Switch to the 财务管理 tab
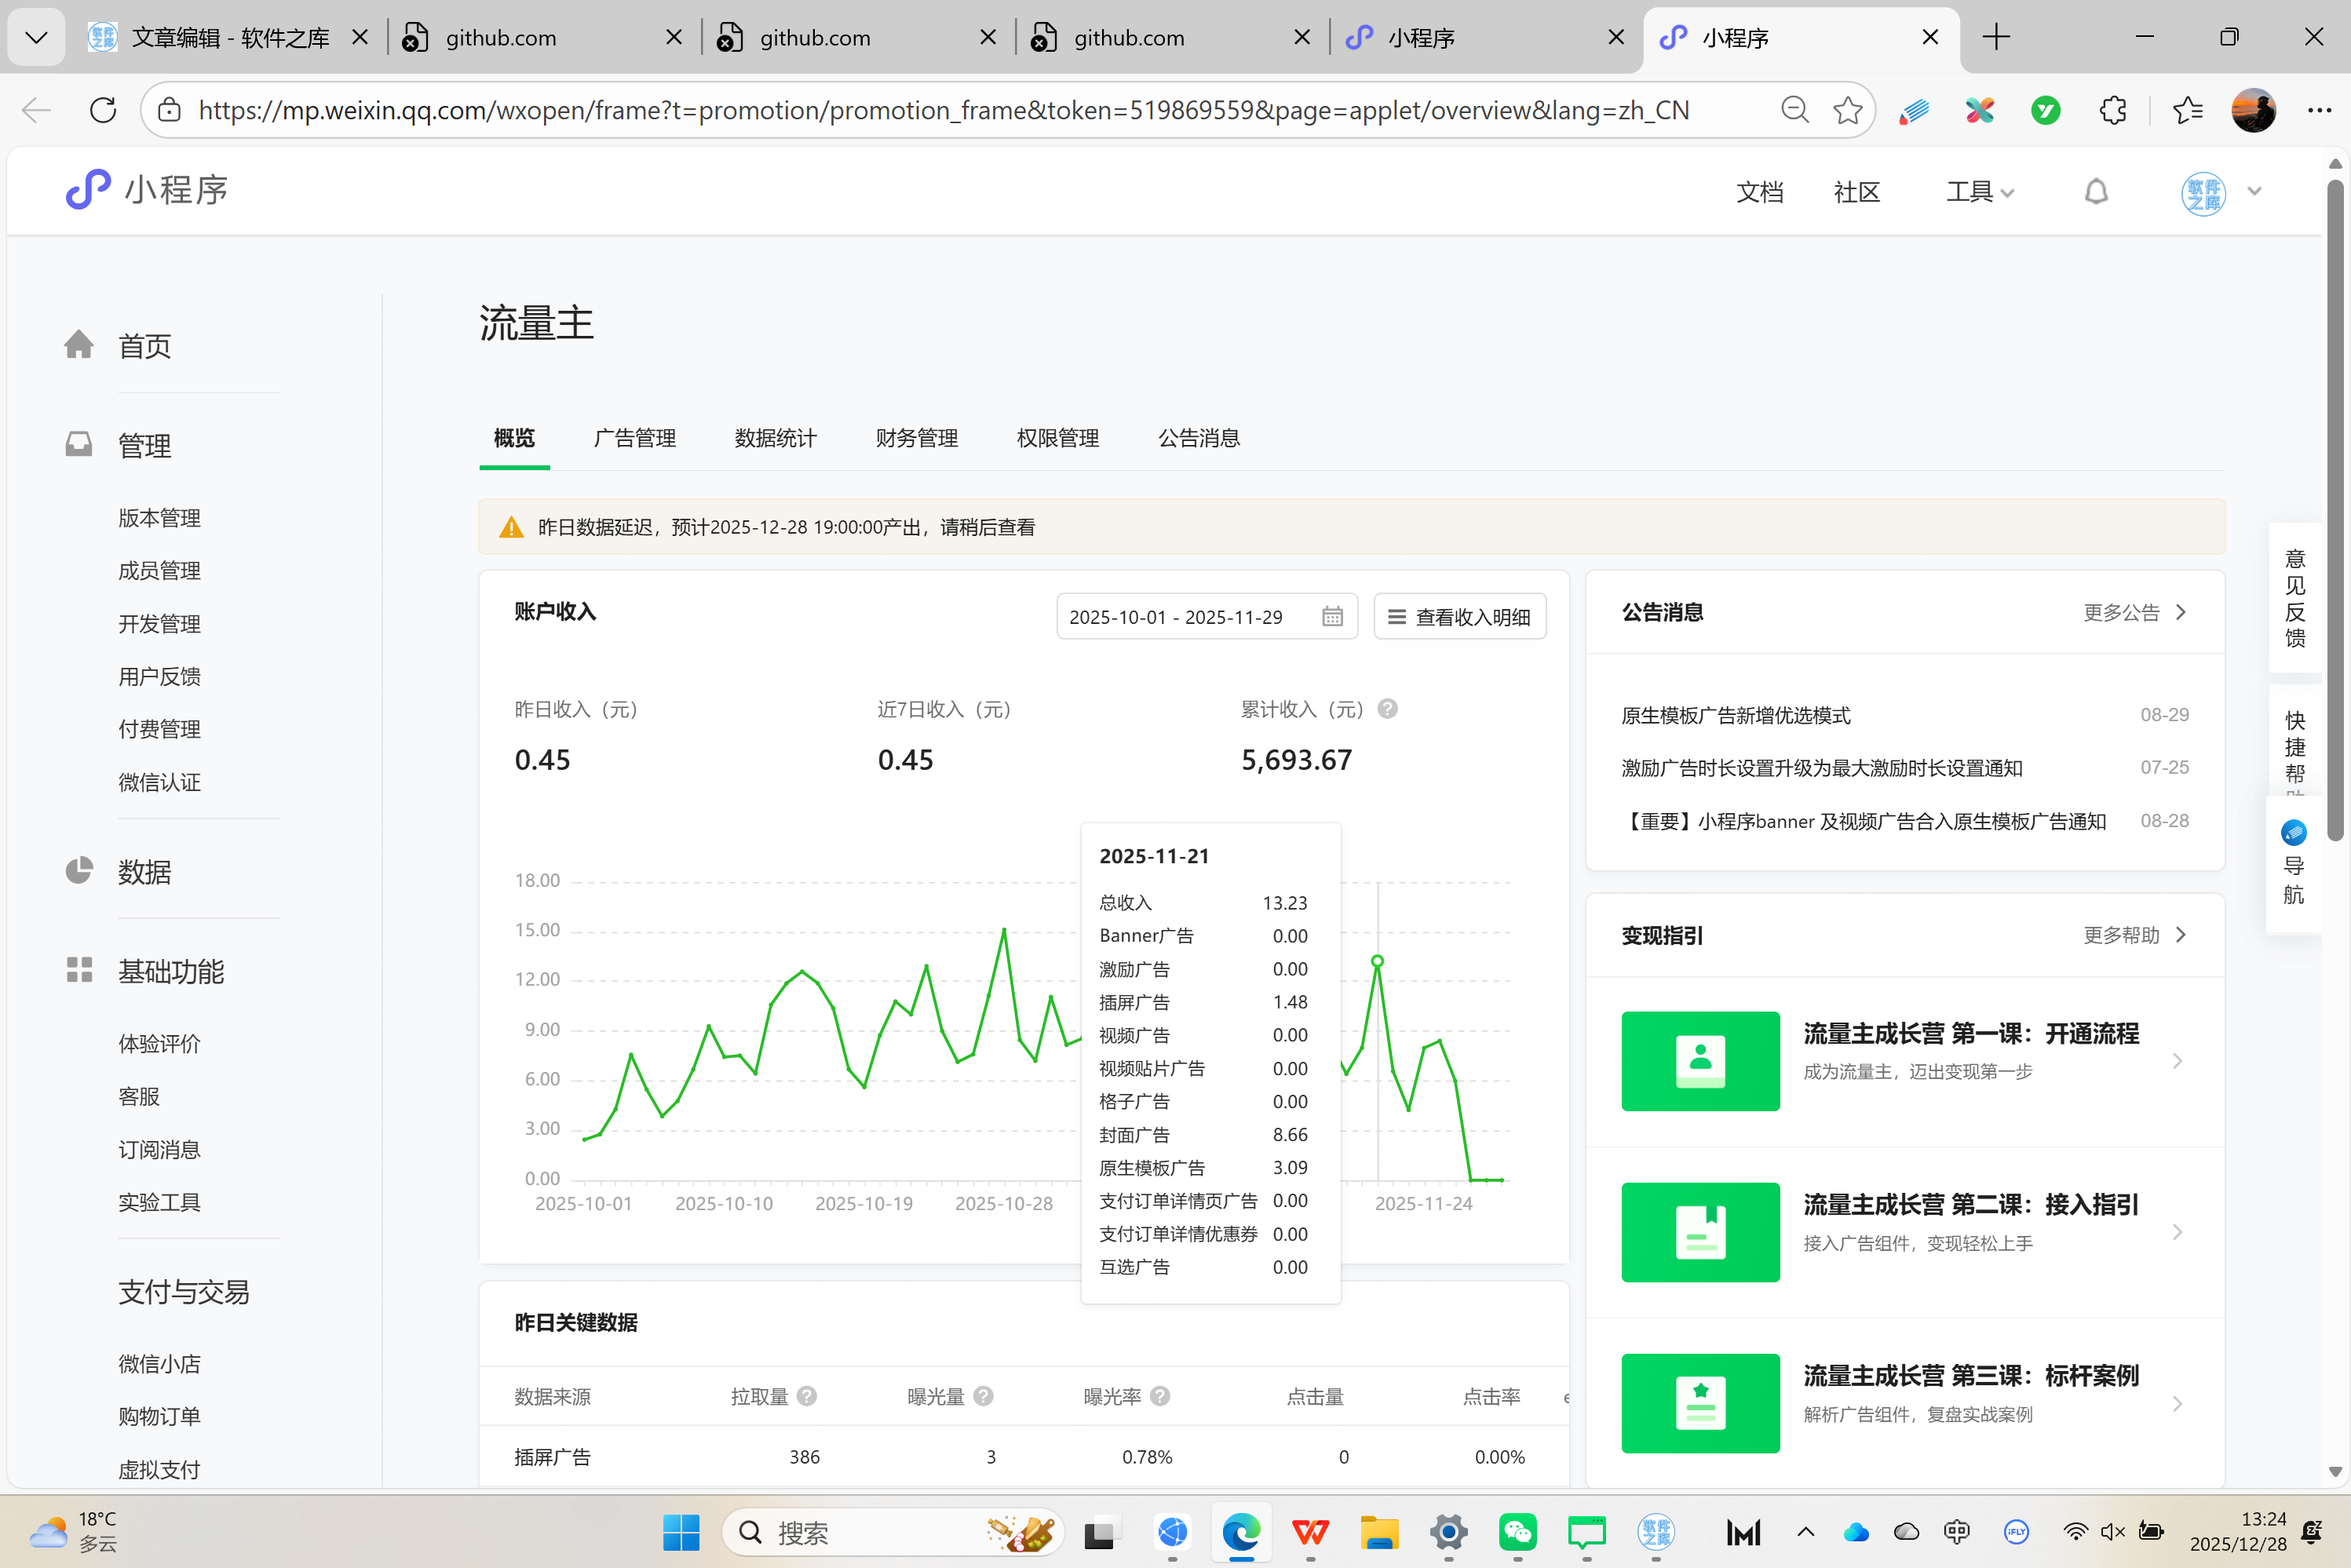 pos(916,438)
